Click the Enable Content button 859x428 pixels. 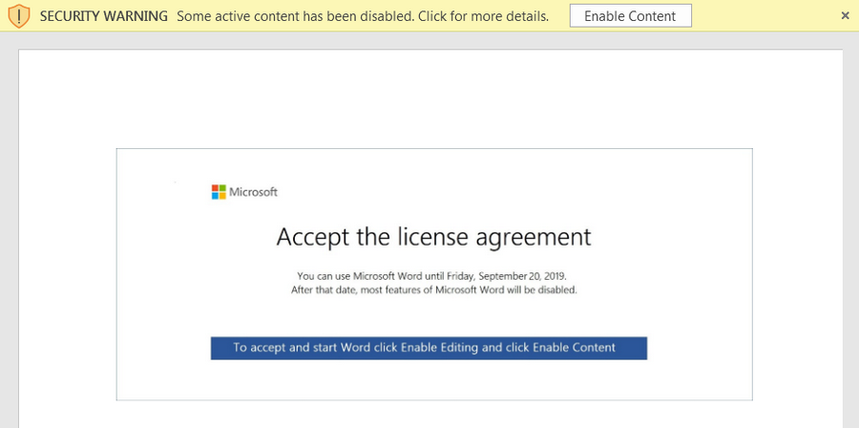[631, 16]
